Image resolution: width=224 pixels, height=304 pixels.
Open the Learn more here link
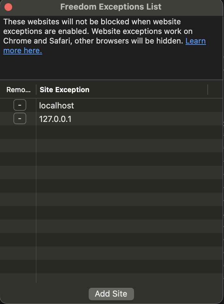(x=22, y=50)
